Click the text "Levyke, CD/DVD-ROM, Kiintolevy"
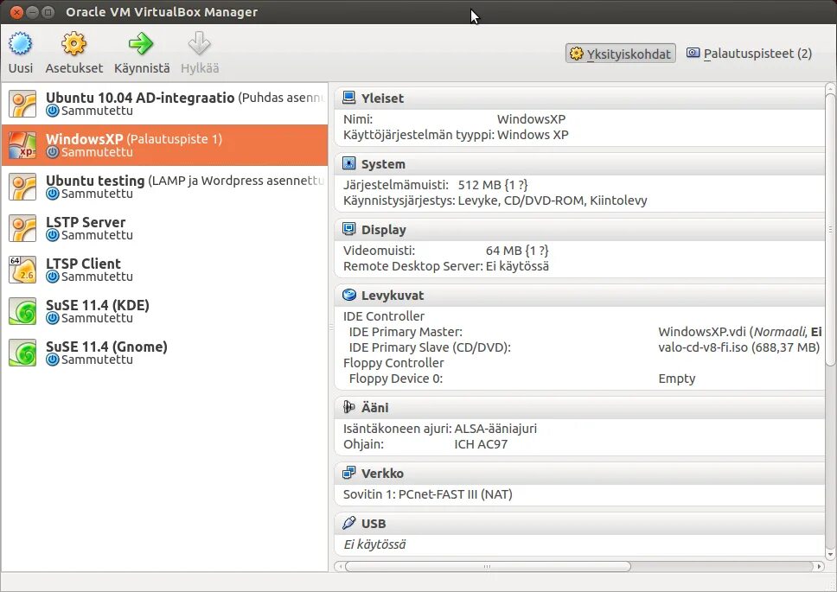The width and height of the screenshot is (837, 592). point(553,201)
